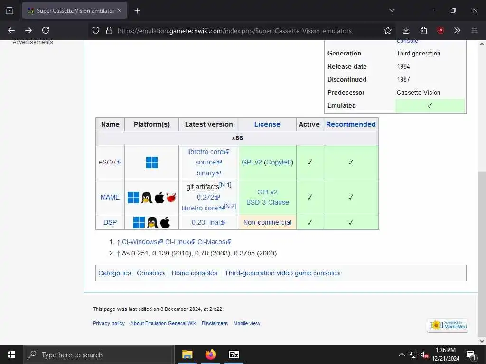
Task: Open the Windows Start menu
Action: 11,355
